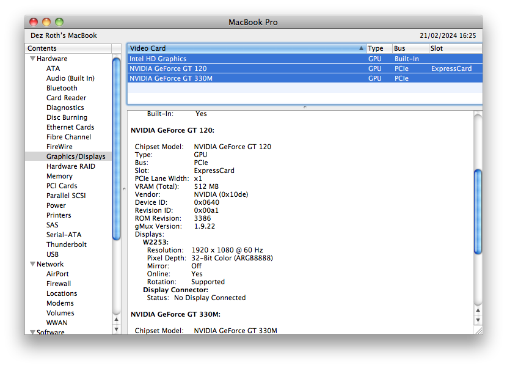507x368 pixels.
Task: Sort by Video Card column header
Action: pos(246,48)
